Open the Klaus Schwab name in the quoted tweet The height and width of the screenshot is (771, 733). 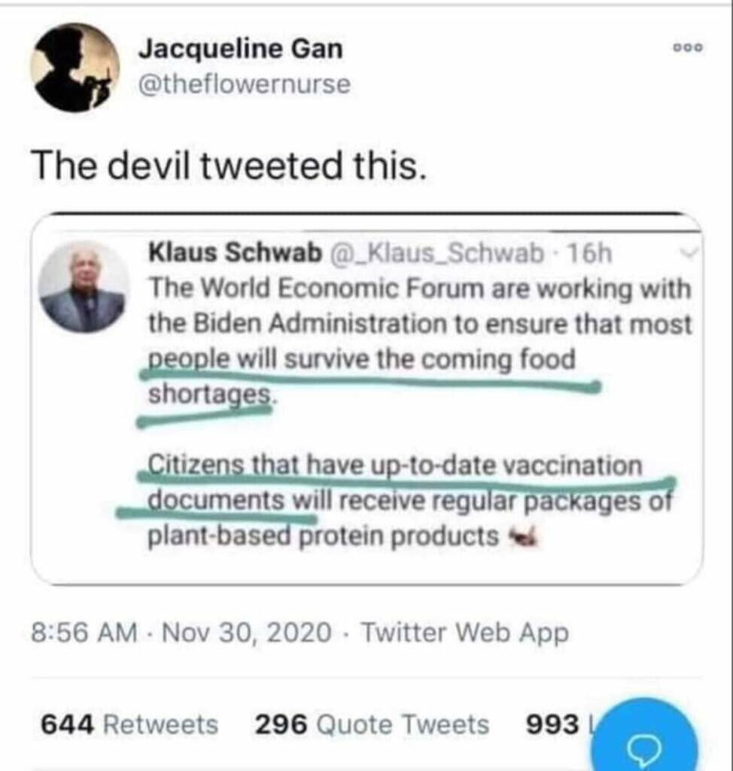tap(234, 254)
